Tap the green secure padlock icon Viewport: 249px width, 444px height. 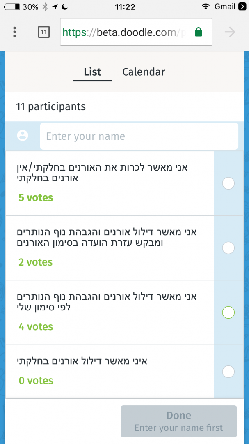coord(199,32)
